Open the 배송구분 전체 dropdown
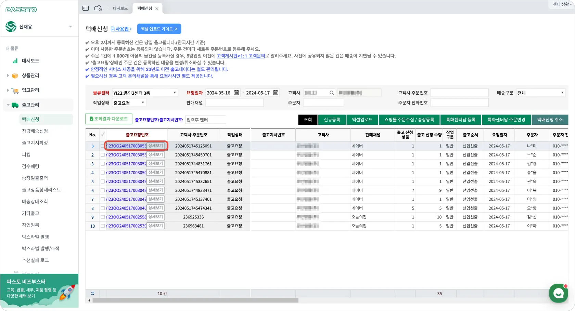575x311 pixels. coord(540,93)
